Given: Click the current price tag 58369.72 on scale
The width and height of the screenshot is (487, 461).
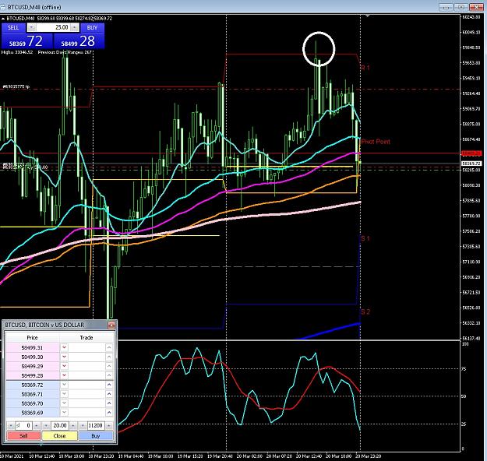Looking at the screenshot, I should [x=471, y=164].
